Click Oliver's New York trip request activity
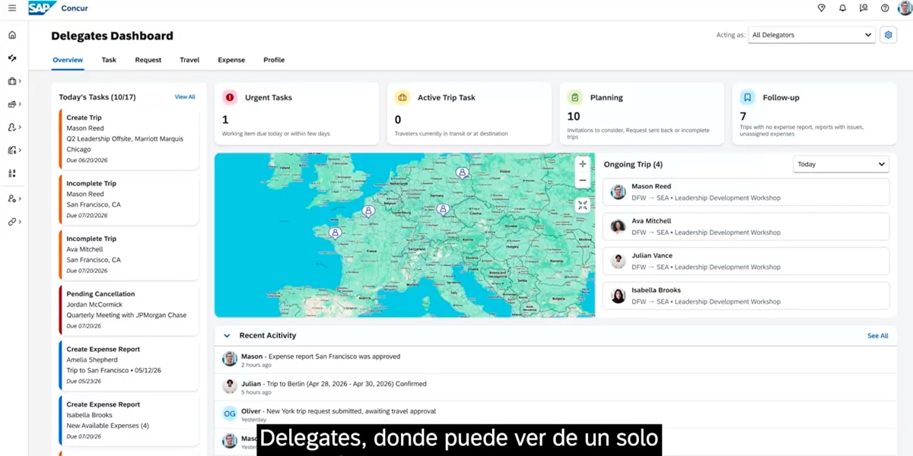 click(555, 414)
